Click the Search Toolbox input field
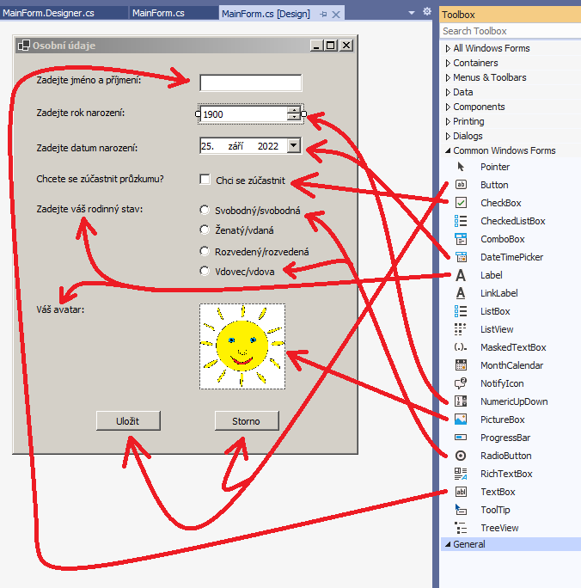 [507, 31]
